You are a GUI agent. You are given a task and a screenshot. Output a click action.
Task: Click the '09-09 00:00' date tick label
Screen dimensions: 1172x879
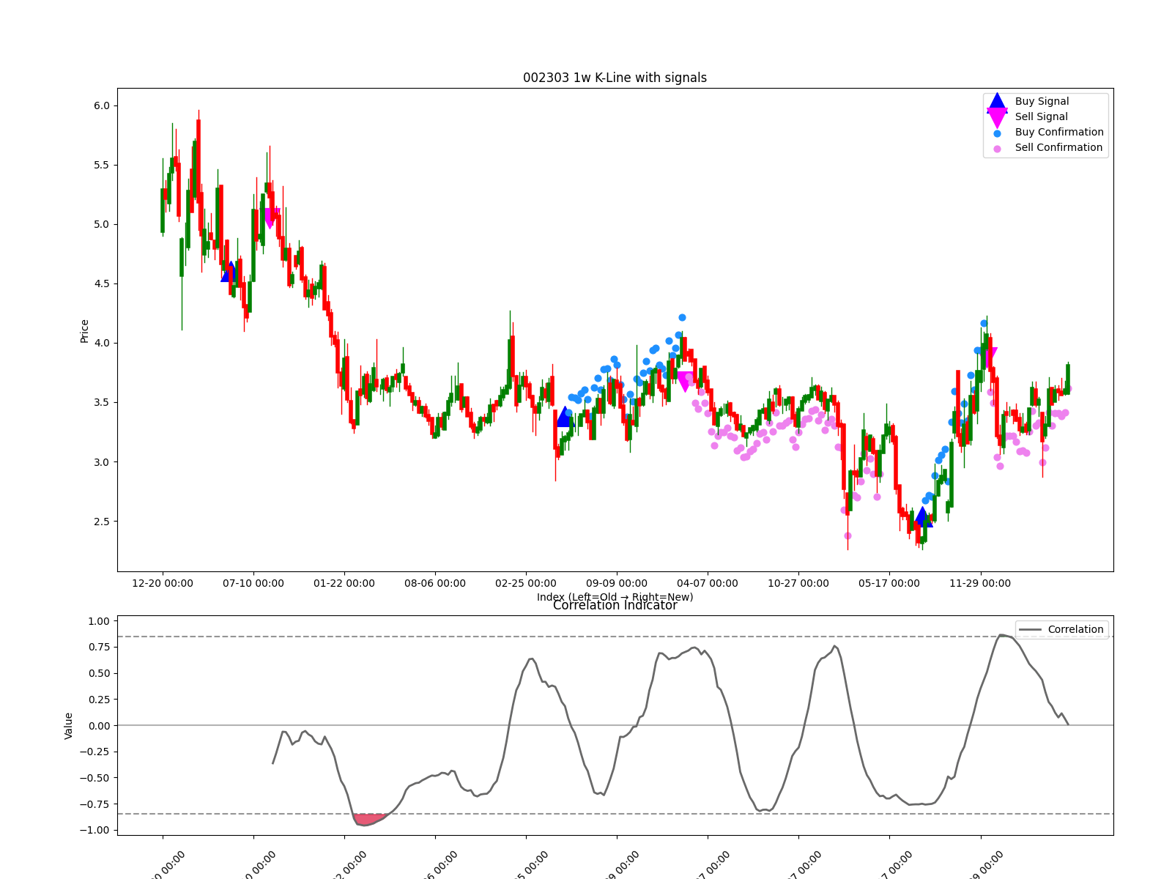617,584
